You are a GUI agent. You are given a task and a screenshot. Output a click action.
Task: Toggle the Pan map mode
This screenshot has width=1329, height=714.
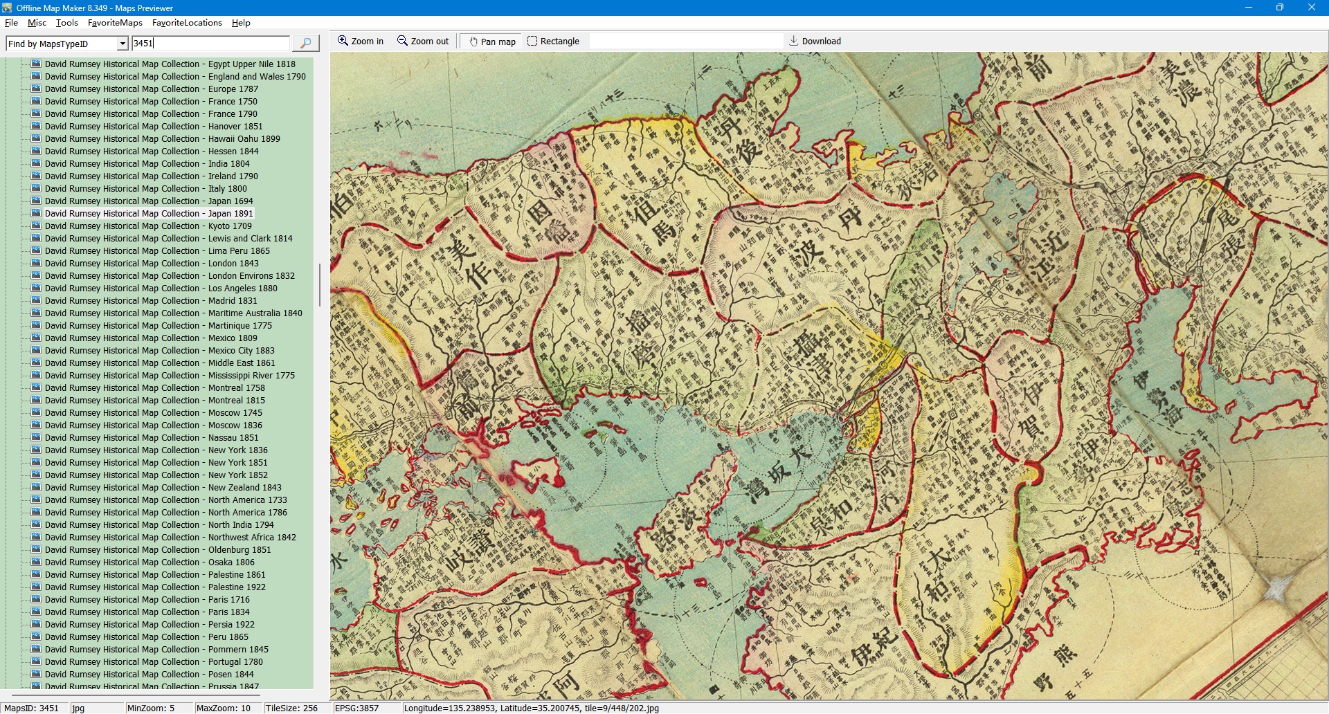click(x=492, y=42)
